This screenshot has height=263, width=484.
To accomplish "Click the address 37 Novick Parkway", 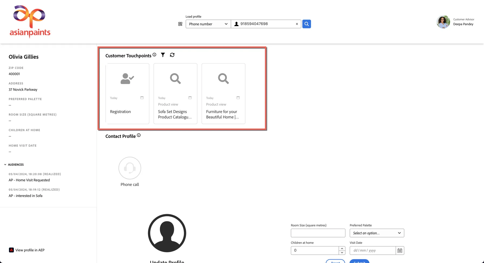I will pyautogui.click(x=23, y=89).
